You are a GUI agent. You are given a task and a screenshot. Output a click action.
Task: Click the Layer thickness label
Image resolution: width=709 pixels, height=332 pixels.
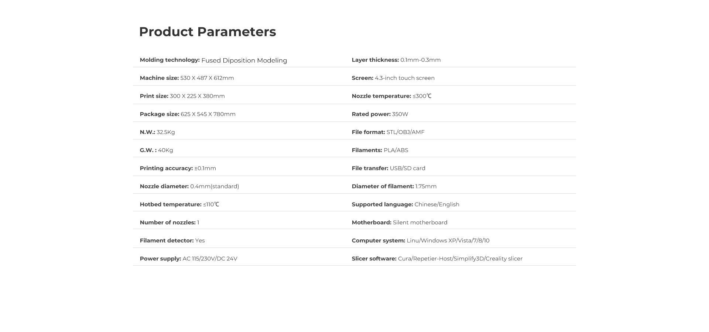[x=375, y=60]
